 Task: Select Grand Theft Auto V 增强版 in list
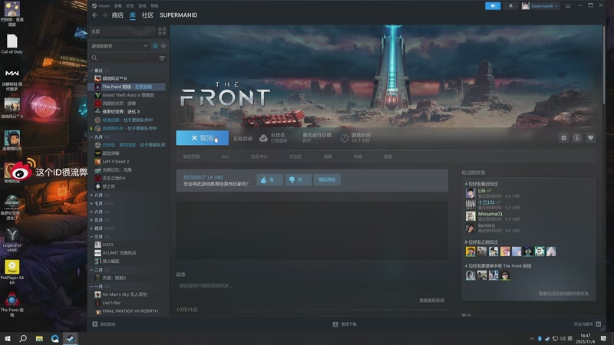tap(129, 95)
